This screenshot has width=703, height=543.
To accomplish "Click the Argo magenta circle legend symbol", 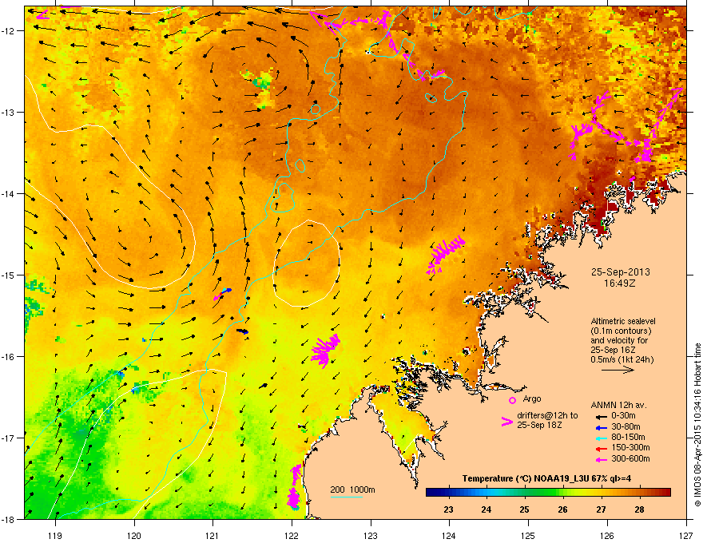I will 512,401.
